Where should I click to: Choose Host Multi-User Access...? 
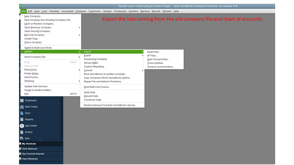click(97, 87)
